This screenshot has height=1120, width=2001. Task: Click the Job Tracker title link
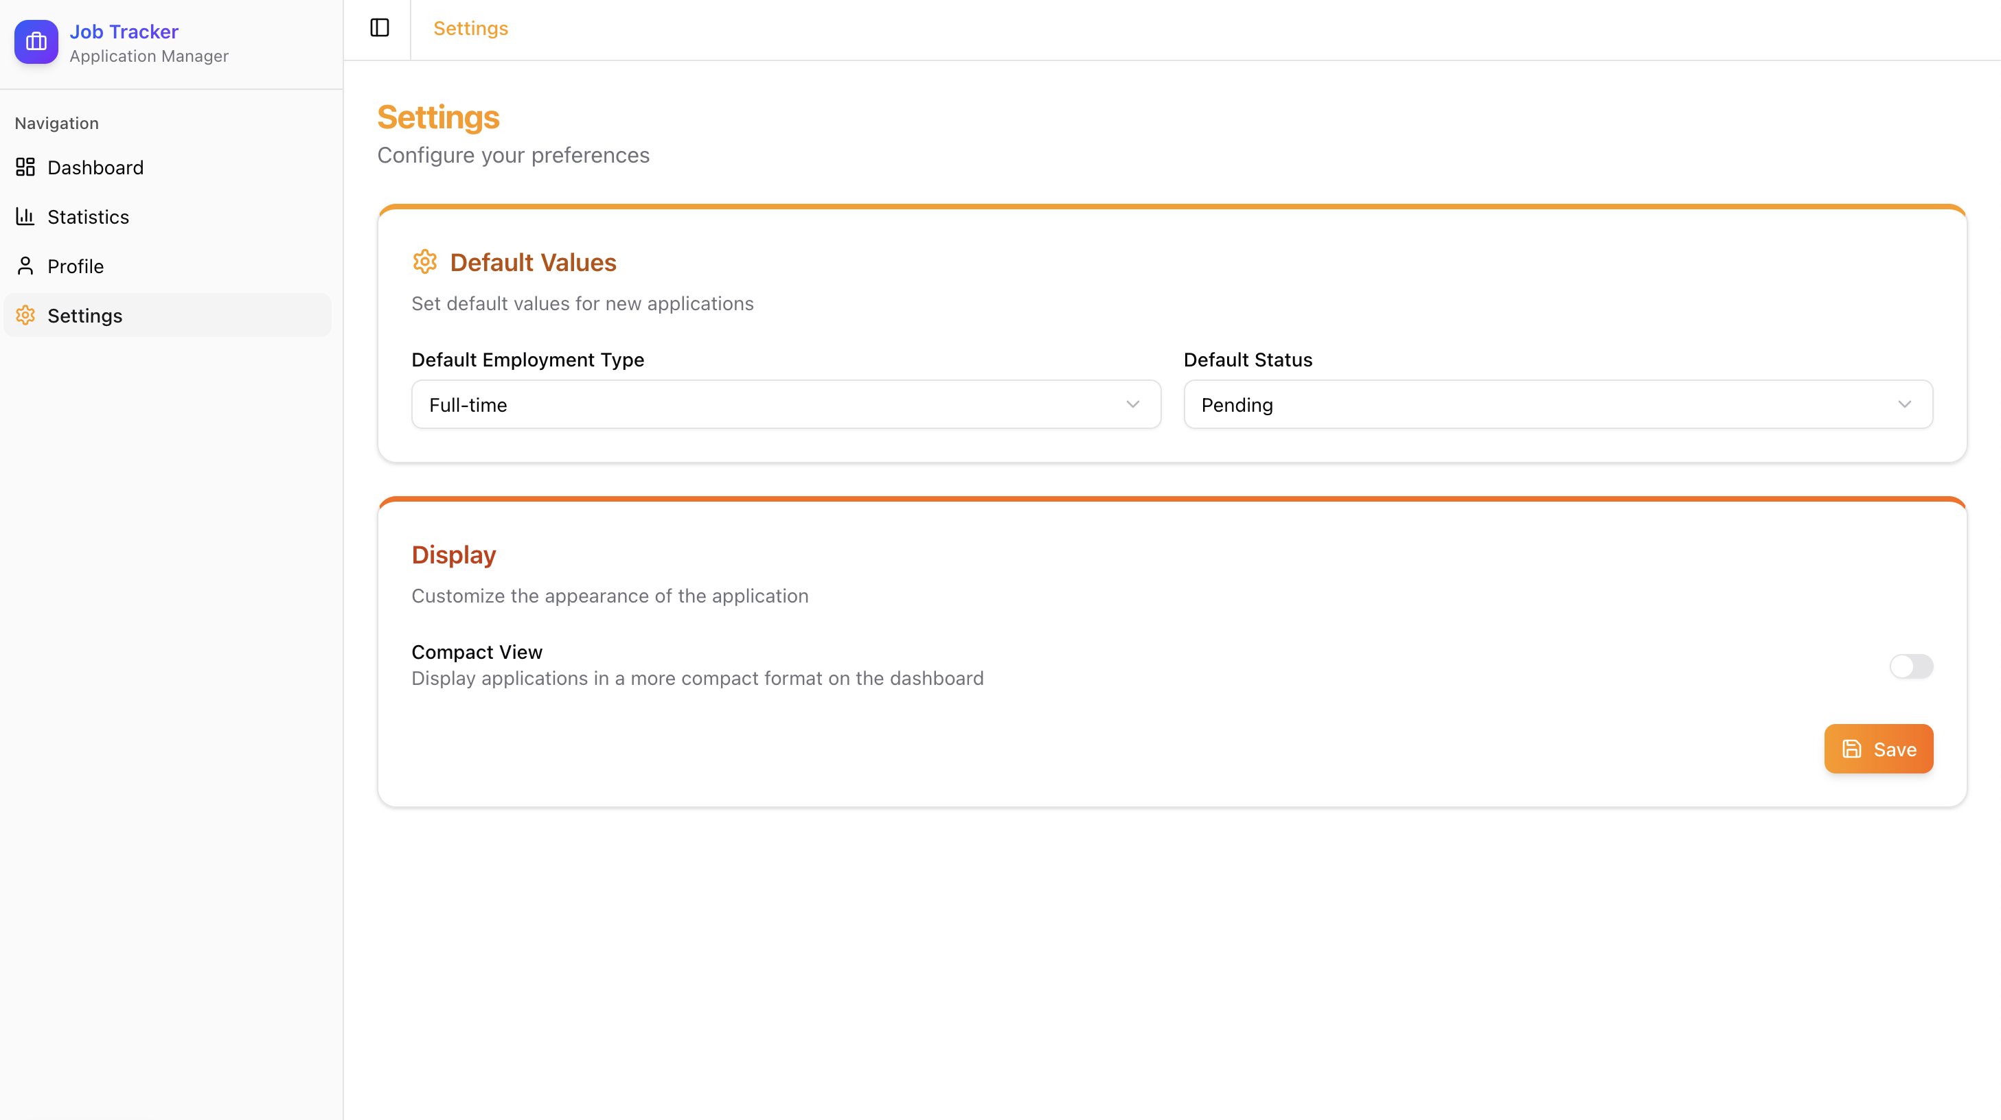(x=124, y=31)
